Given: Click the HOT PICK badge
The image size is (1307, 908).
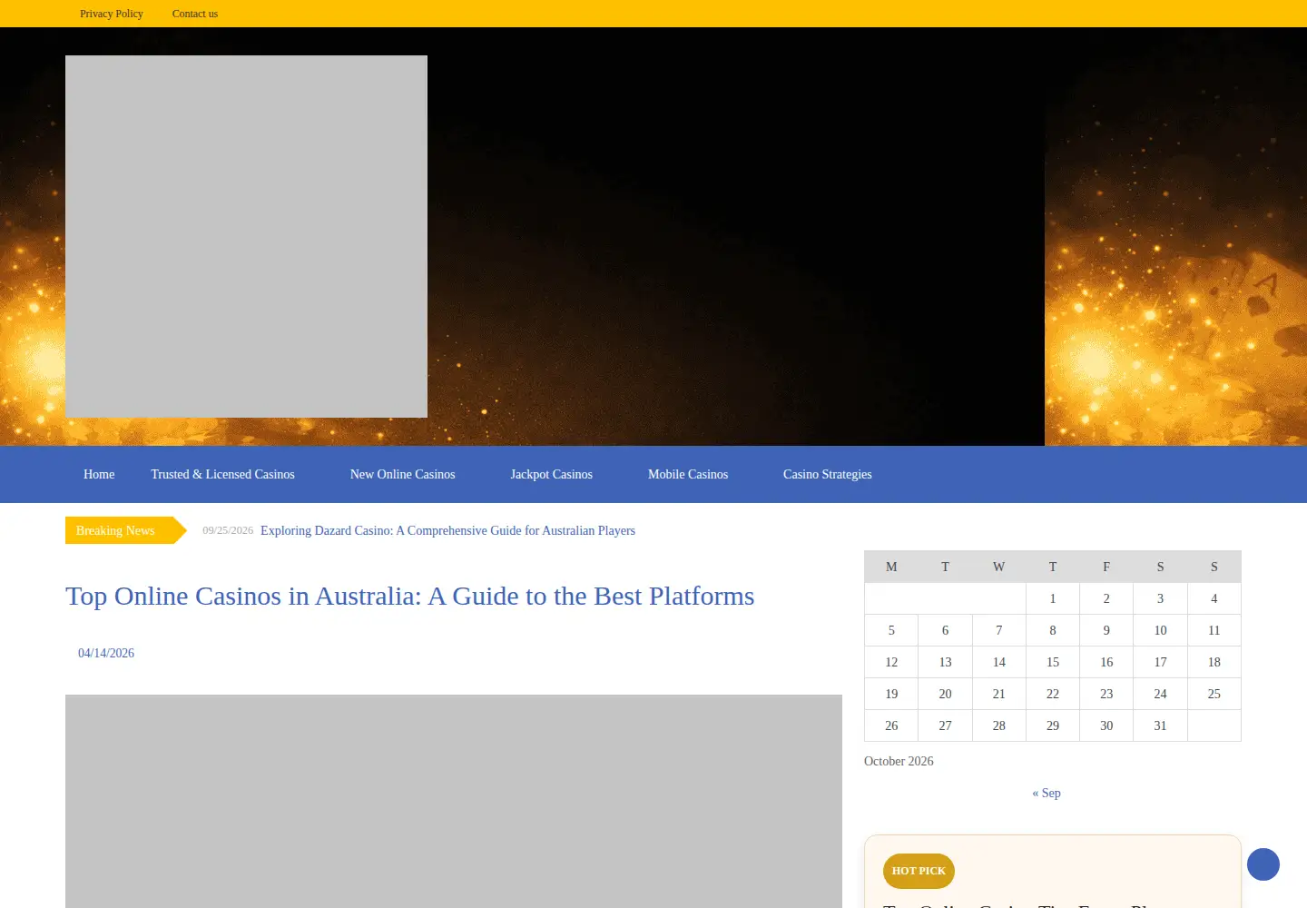Looking at the screenshot, I should [x=919, y=871].
